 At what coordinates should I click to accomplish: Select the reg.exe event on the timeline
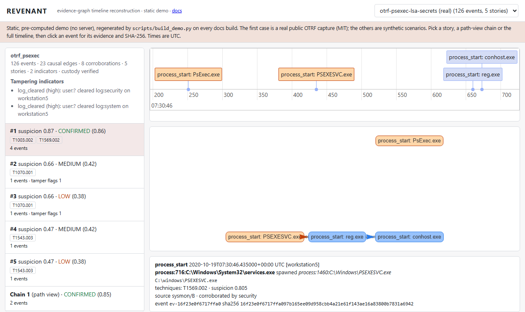click(x=473, y=74)
